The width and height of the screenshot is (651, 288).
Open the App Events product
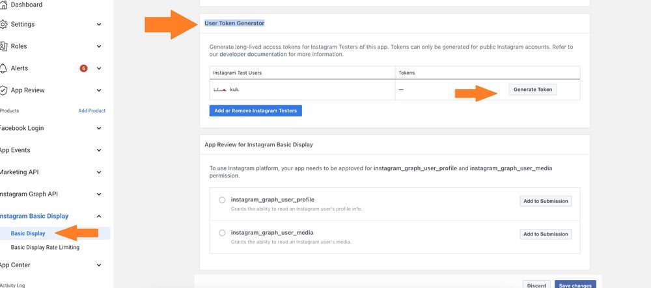[15, 150]
